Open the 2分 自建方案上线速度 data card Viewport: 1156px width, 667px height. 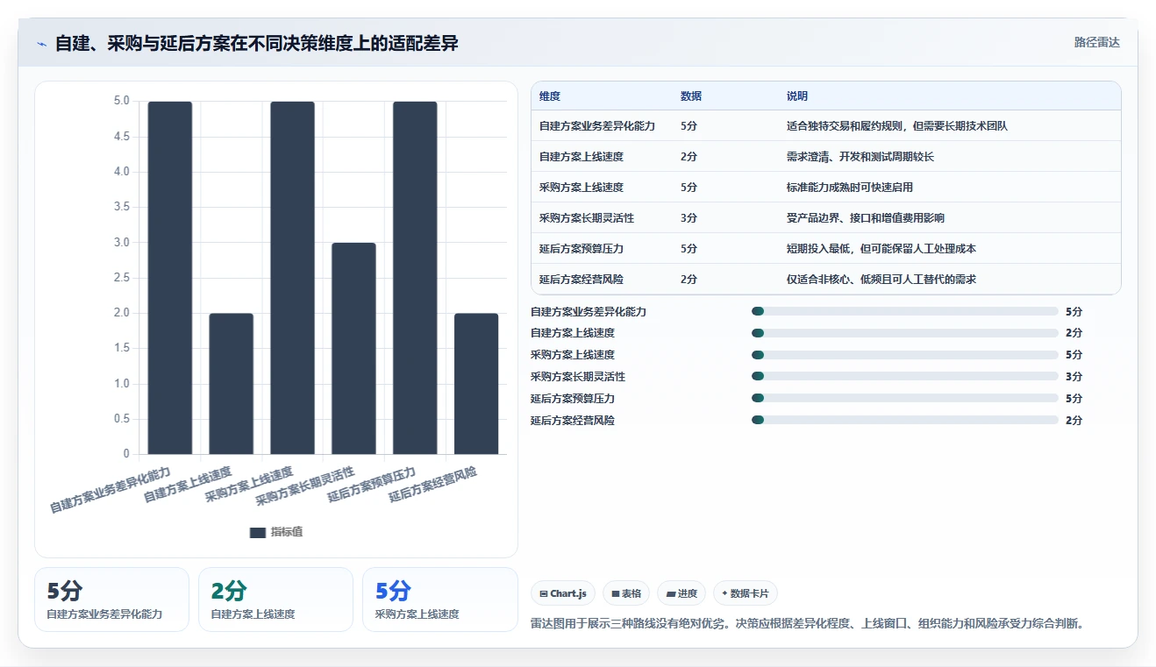(x=275, y=600)
